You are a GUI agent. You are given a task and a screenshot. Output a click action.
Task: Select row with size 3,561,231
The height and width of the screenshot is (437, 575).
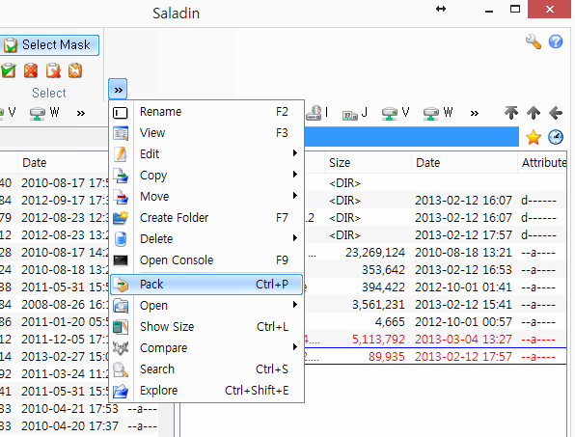436,304
